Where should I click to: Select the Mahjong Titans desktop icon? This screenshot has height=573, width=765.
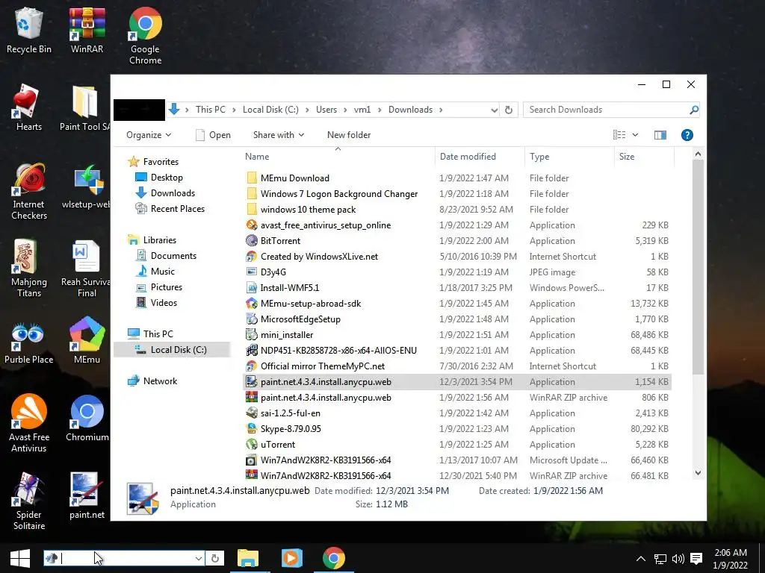pyautogui.click(x=29, y=269)
